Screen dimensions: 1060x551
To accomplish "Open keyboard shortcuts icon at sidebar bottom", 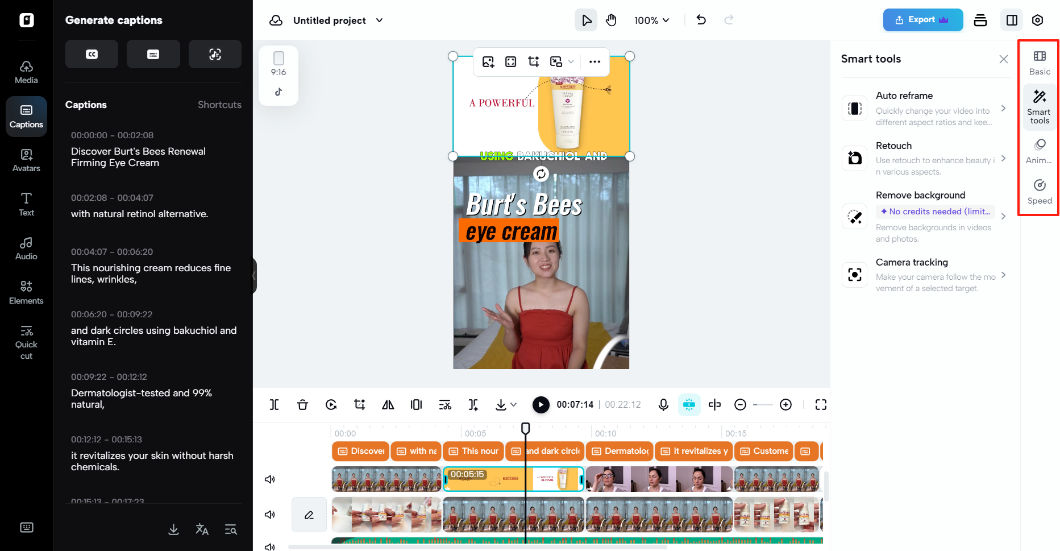I will click(27, 527).
